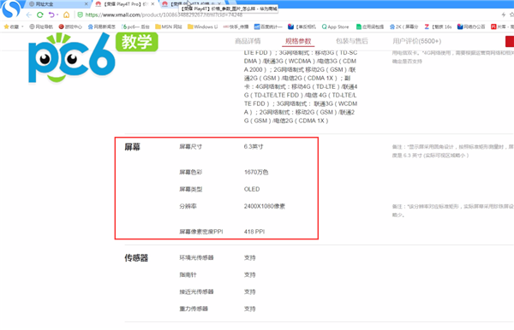Click the 屏幕类型 label
The image size is (514, 330).
[x=191, y=189]
